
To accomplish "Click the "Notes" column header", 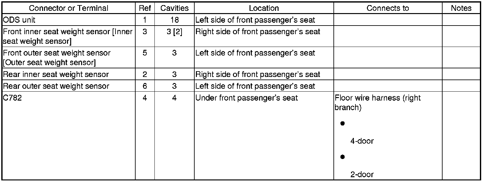I will point(461,8).
